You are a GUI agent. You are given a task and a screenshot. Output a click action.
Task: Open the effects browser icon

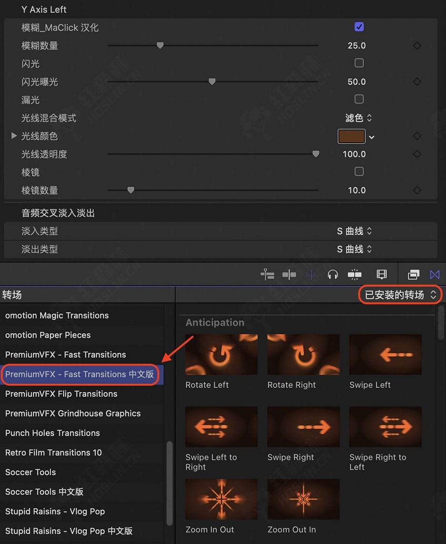coord(414,275)
